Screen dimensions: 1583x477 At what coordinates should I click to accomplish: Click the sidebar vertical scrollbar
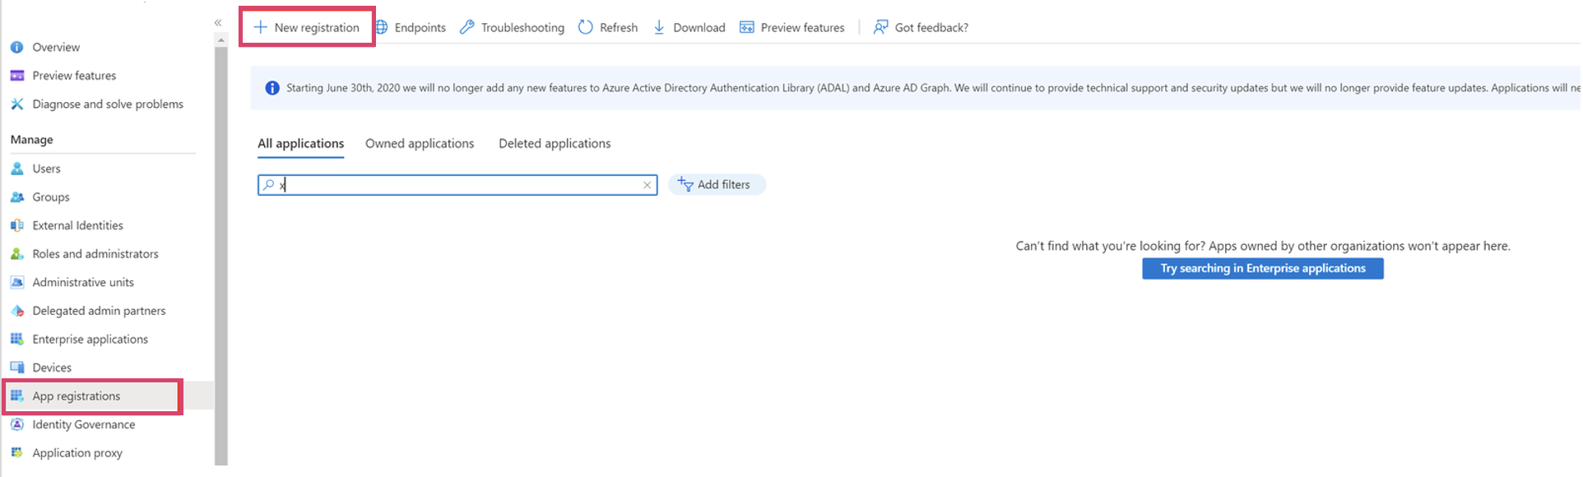221,247
